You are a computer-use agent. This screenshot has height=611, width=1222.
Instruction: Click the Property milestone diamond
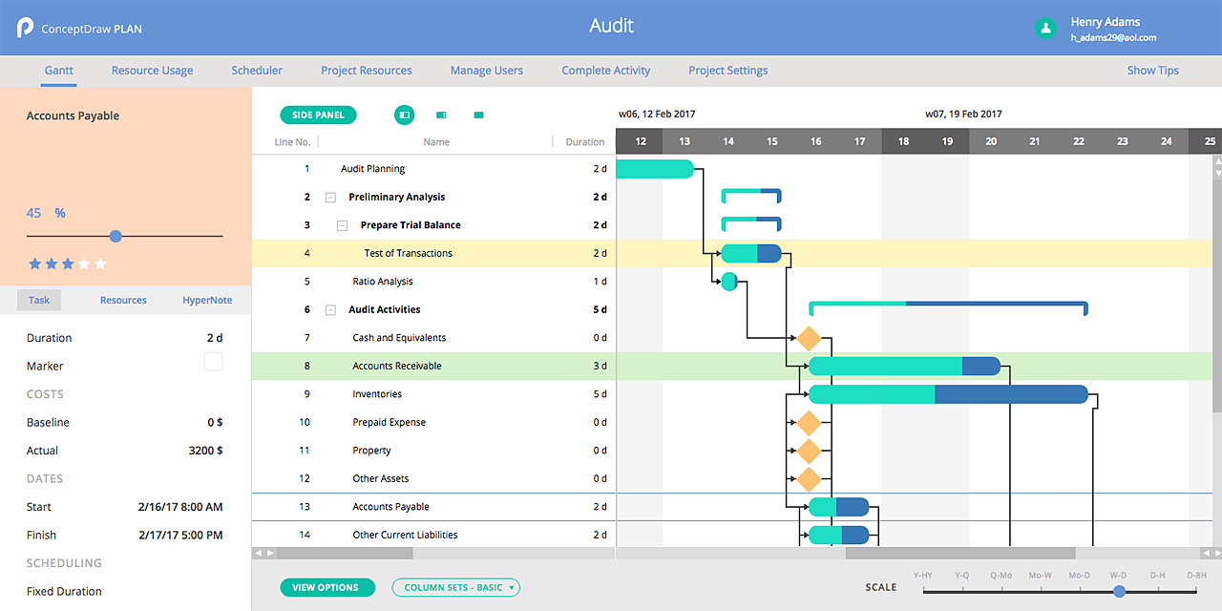click(x=809, y=451)
